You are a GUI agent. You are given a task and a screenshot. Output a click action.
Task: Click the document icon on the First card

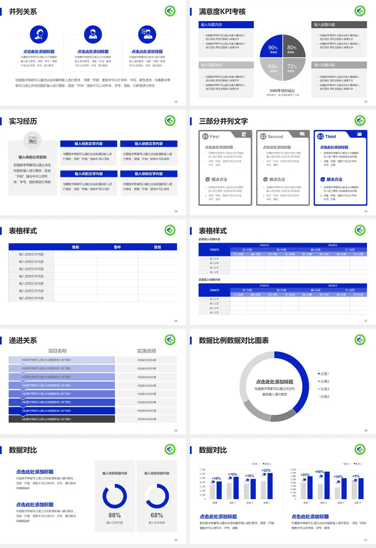click(x=244, y=134)
